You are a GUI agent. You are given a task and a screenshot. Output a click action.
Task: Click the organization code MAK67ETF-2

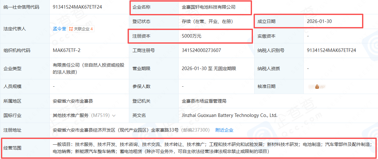pyautogui.click(x=66, y=50)
